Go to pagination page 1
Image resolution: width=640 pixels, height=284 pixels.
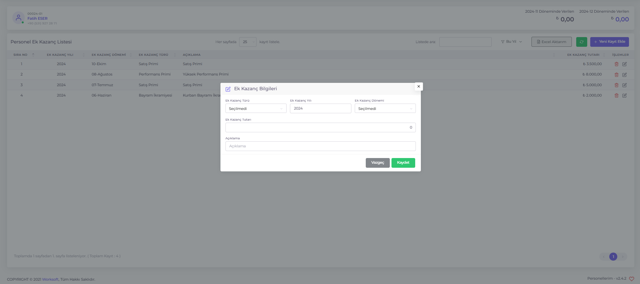point(613,257)
